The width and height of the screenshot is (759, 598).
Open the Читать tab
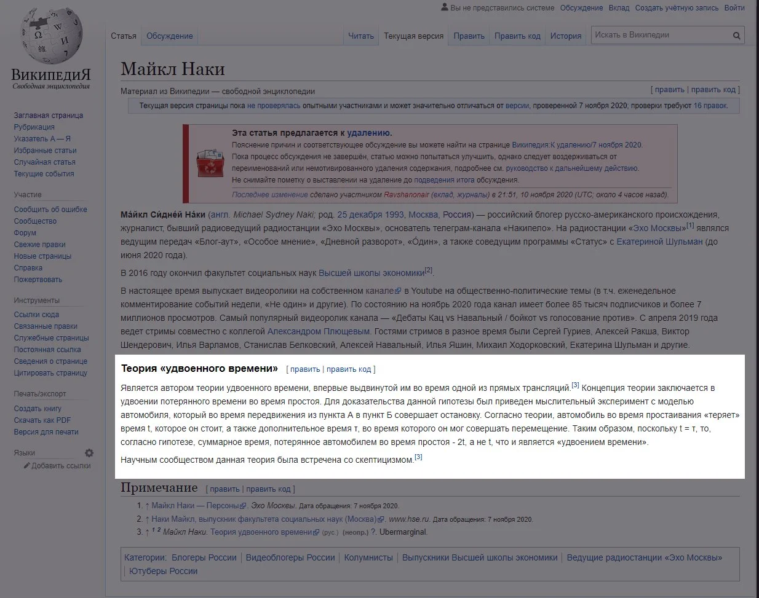pyautogui.click(x=361, y=36)
